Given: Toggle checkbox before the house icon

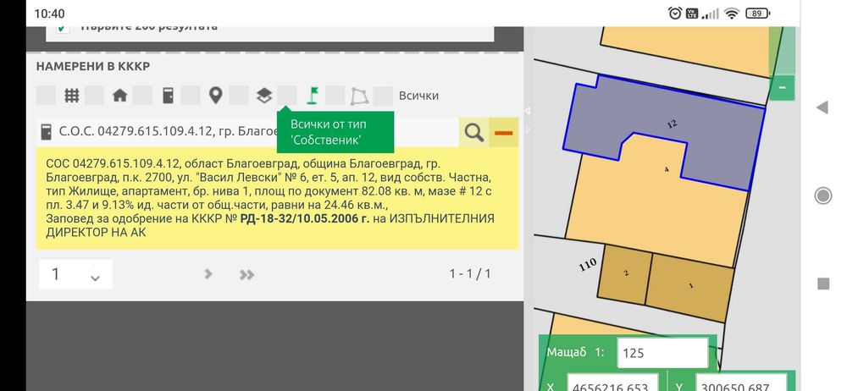Looking at the screenshot, I should pos(95,96).
